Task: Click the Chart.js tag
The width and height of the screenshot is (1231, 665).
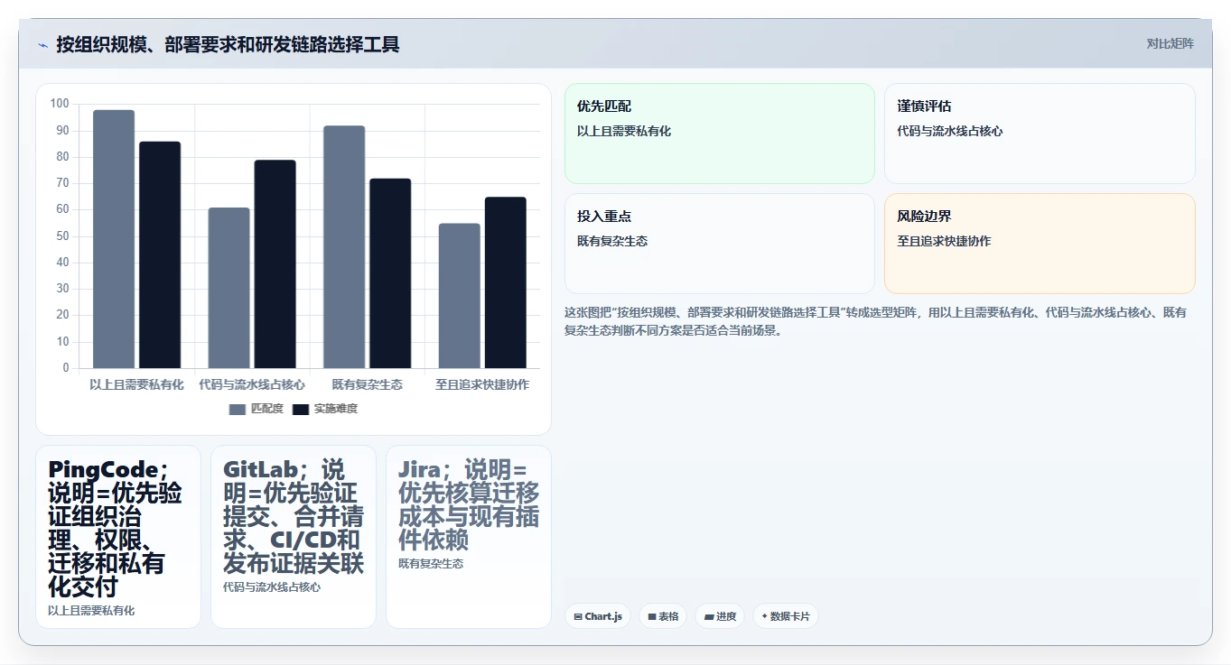Action: coord(598,616)
